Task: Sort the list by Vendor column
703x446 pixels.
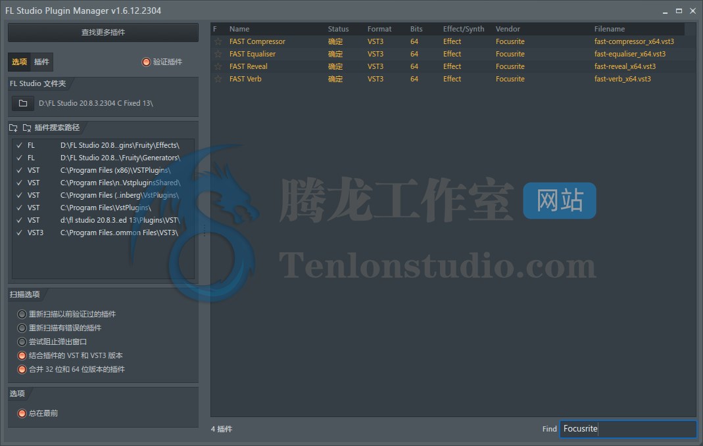Action: 508,29
